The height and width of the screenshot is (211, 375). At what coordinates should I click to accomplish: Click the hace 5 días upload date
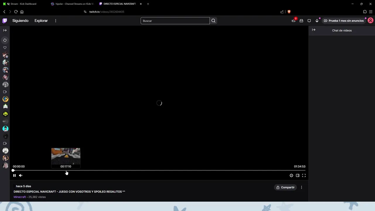[x=23, y=186]
